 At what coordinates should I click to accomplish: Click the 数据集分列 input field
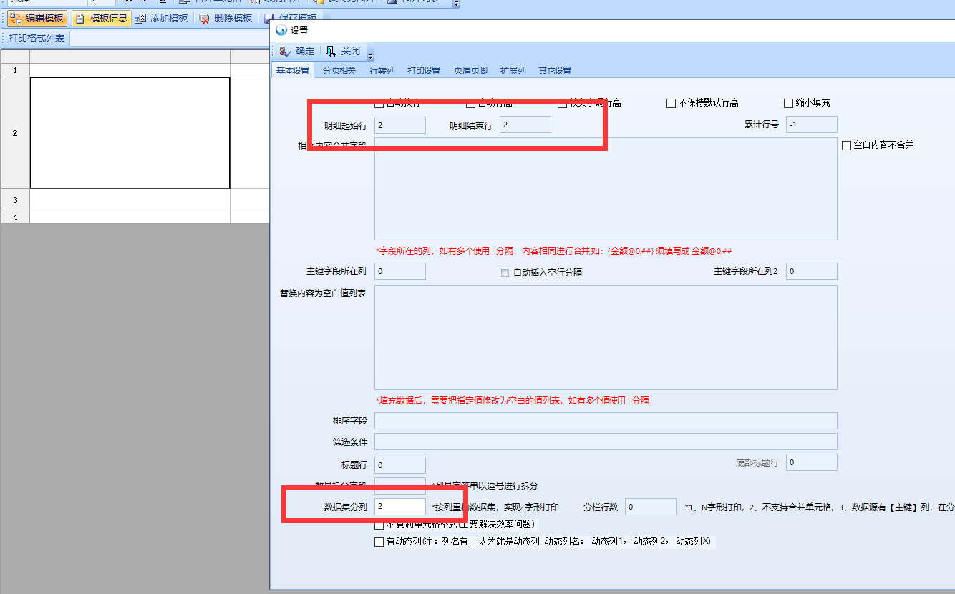tap(400, 507)
